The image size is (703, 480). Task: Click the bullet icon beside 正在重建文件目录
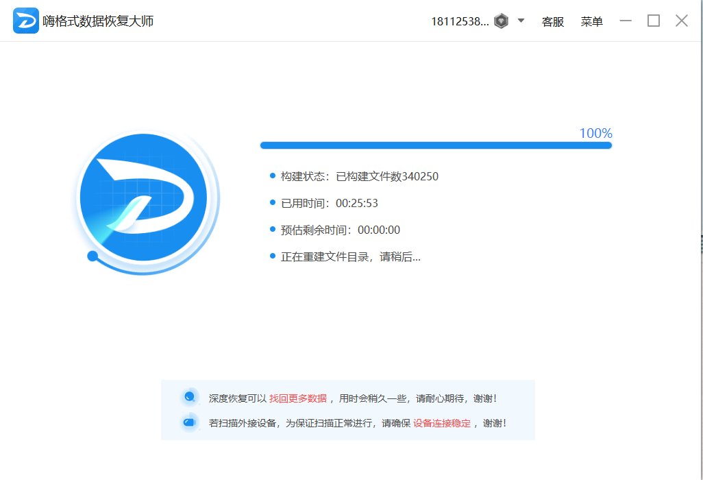(x=271, y=256)
